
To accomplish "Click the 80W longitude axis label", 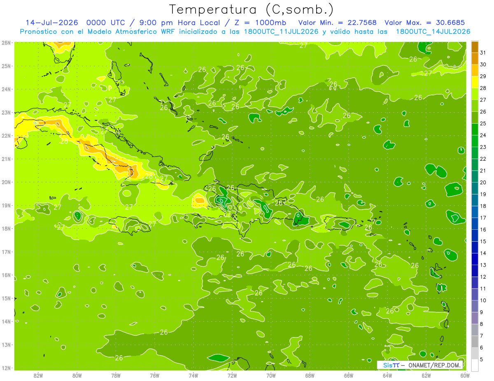I will (77, 375).
